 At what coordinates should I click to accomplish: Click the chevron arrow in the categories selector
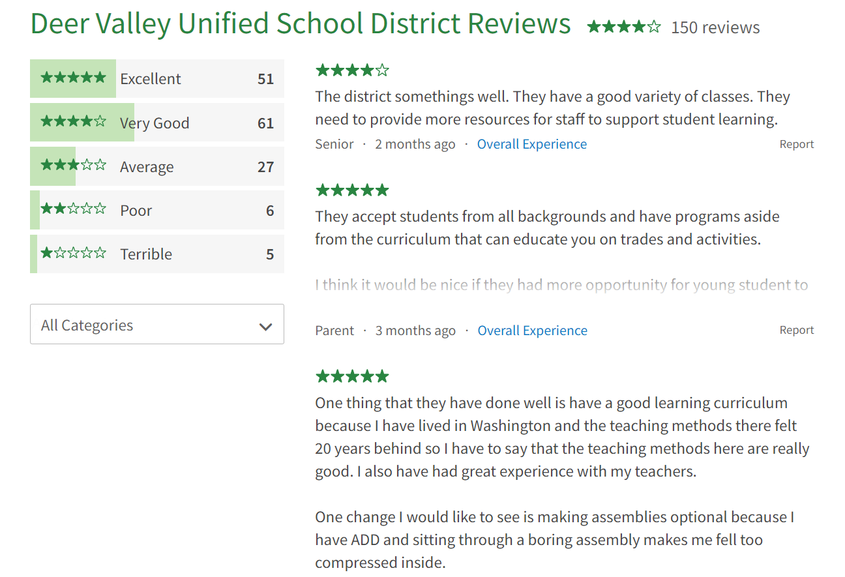click(x=266, y=324)
